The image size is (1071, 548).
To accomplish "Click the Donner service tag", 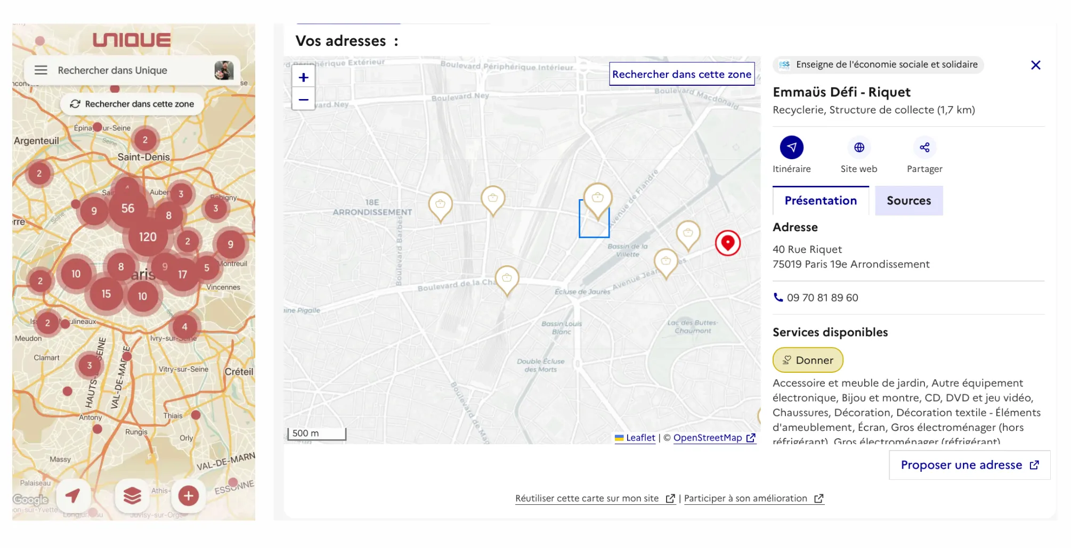I will (x=808, y=360).
